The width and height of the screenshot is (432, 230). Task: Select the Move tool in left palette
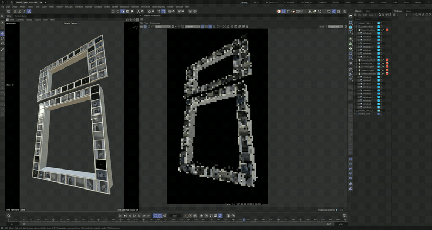[x=3, y=33]
